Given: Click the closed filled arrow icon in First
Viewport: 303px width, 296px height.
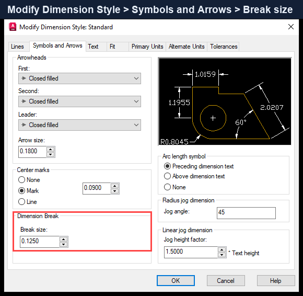Looking at the screenshot, I should pyautogui.click(x=24, y=78).
